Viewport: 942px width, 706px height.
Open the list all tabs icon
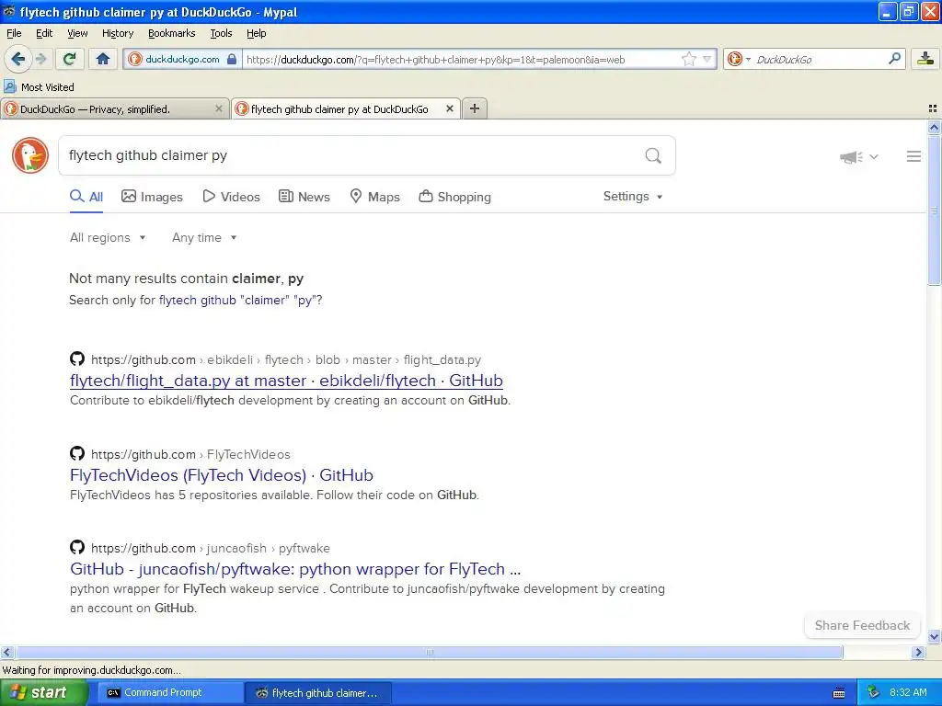(933, 108)
